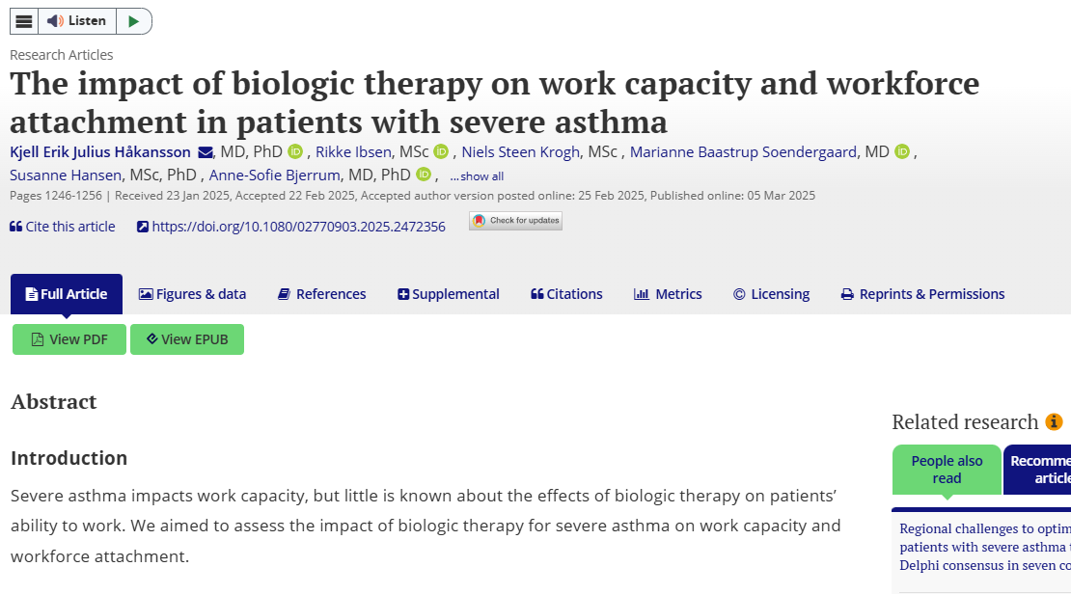This screenshot has width=1071, height=594.
Task: Open the article DOI link
Action: pyautogui.click(x=299, y=226)
